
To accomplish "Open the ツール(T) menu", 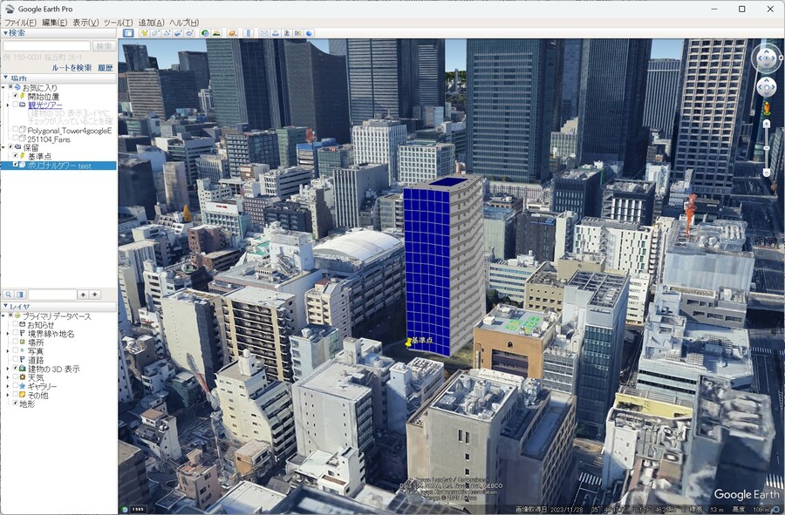I will pyautogui.click(x=118, y=23).
